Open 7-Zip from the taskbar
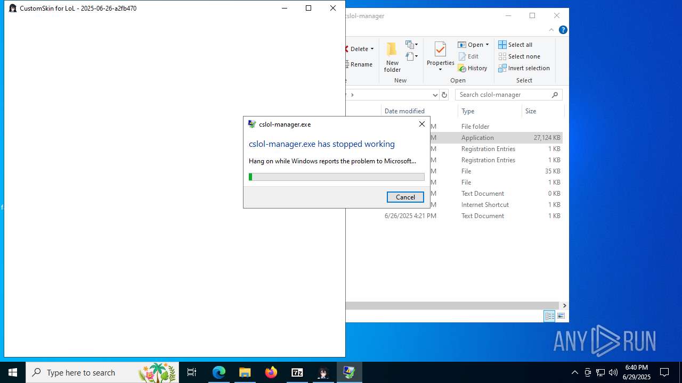 coord(297,372)
